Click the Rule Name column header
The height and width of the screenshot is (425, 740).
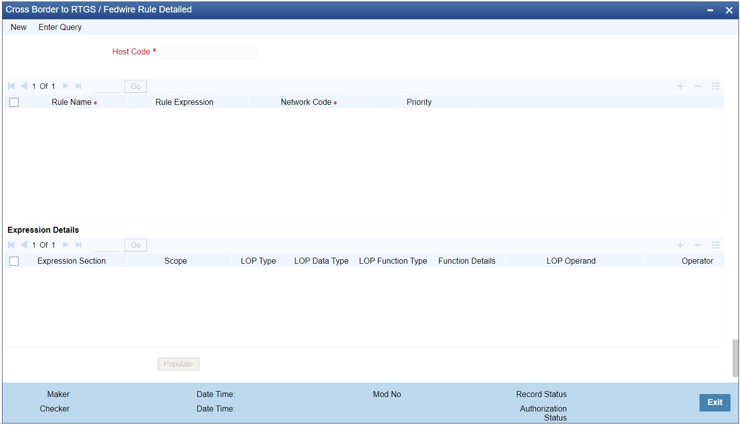tap(74, 102)
